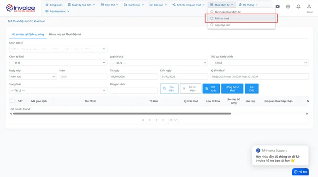Jump to first page in pagination
318x177 pixels.
click(143, 120)
